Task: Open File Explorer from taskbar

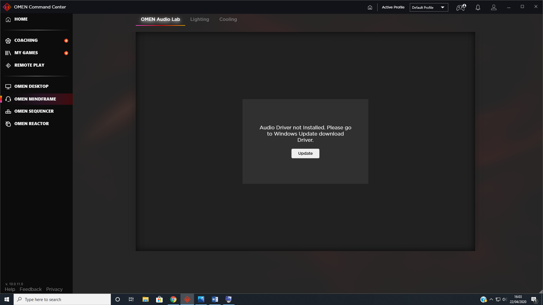Action: (146, 299)
